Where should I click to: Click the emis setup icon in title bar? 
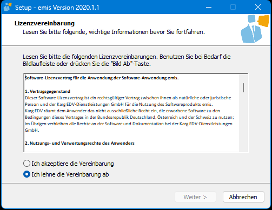8,7
